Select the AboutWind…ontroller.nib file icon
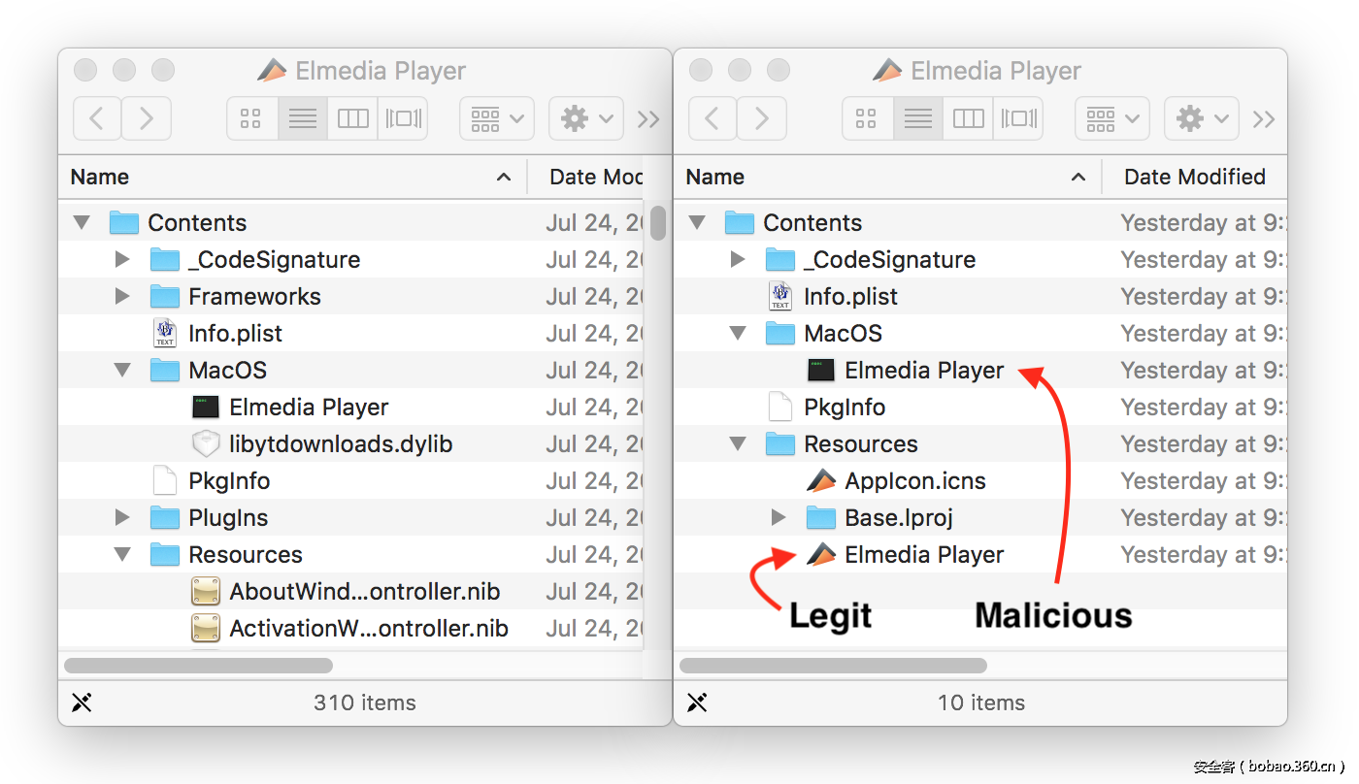The height and width of the screenshot is (784, 1359). point(206,592)
